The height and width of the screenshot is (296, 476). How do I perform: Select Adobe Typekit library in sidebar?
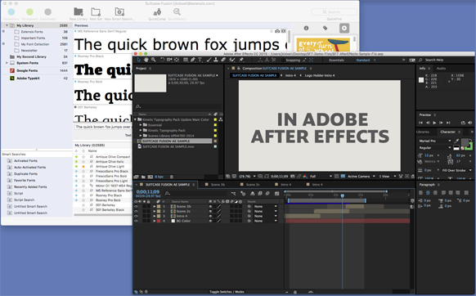pyautogui.click(x=28, y=78)
